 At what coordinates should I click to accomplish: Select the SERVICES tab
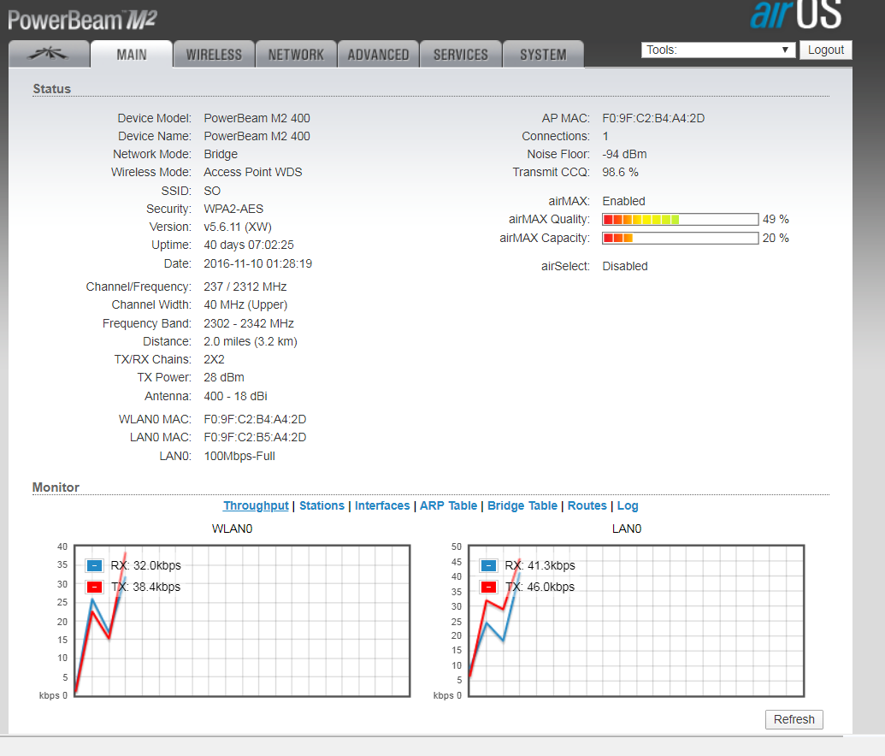pyautogui.click(x=461, y=54)
